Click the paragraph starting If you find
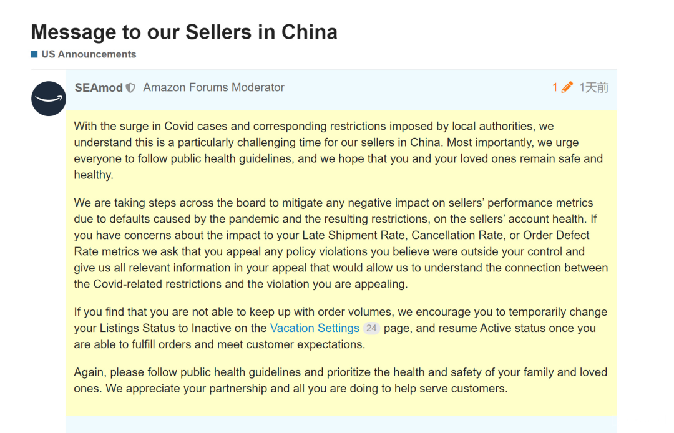 [341, 328]
